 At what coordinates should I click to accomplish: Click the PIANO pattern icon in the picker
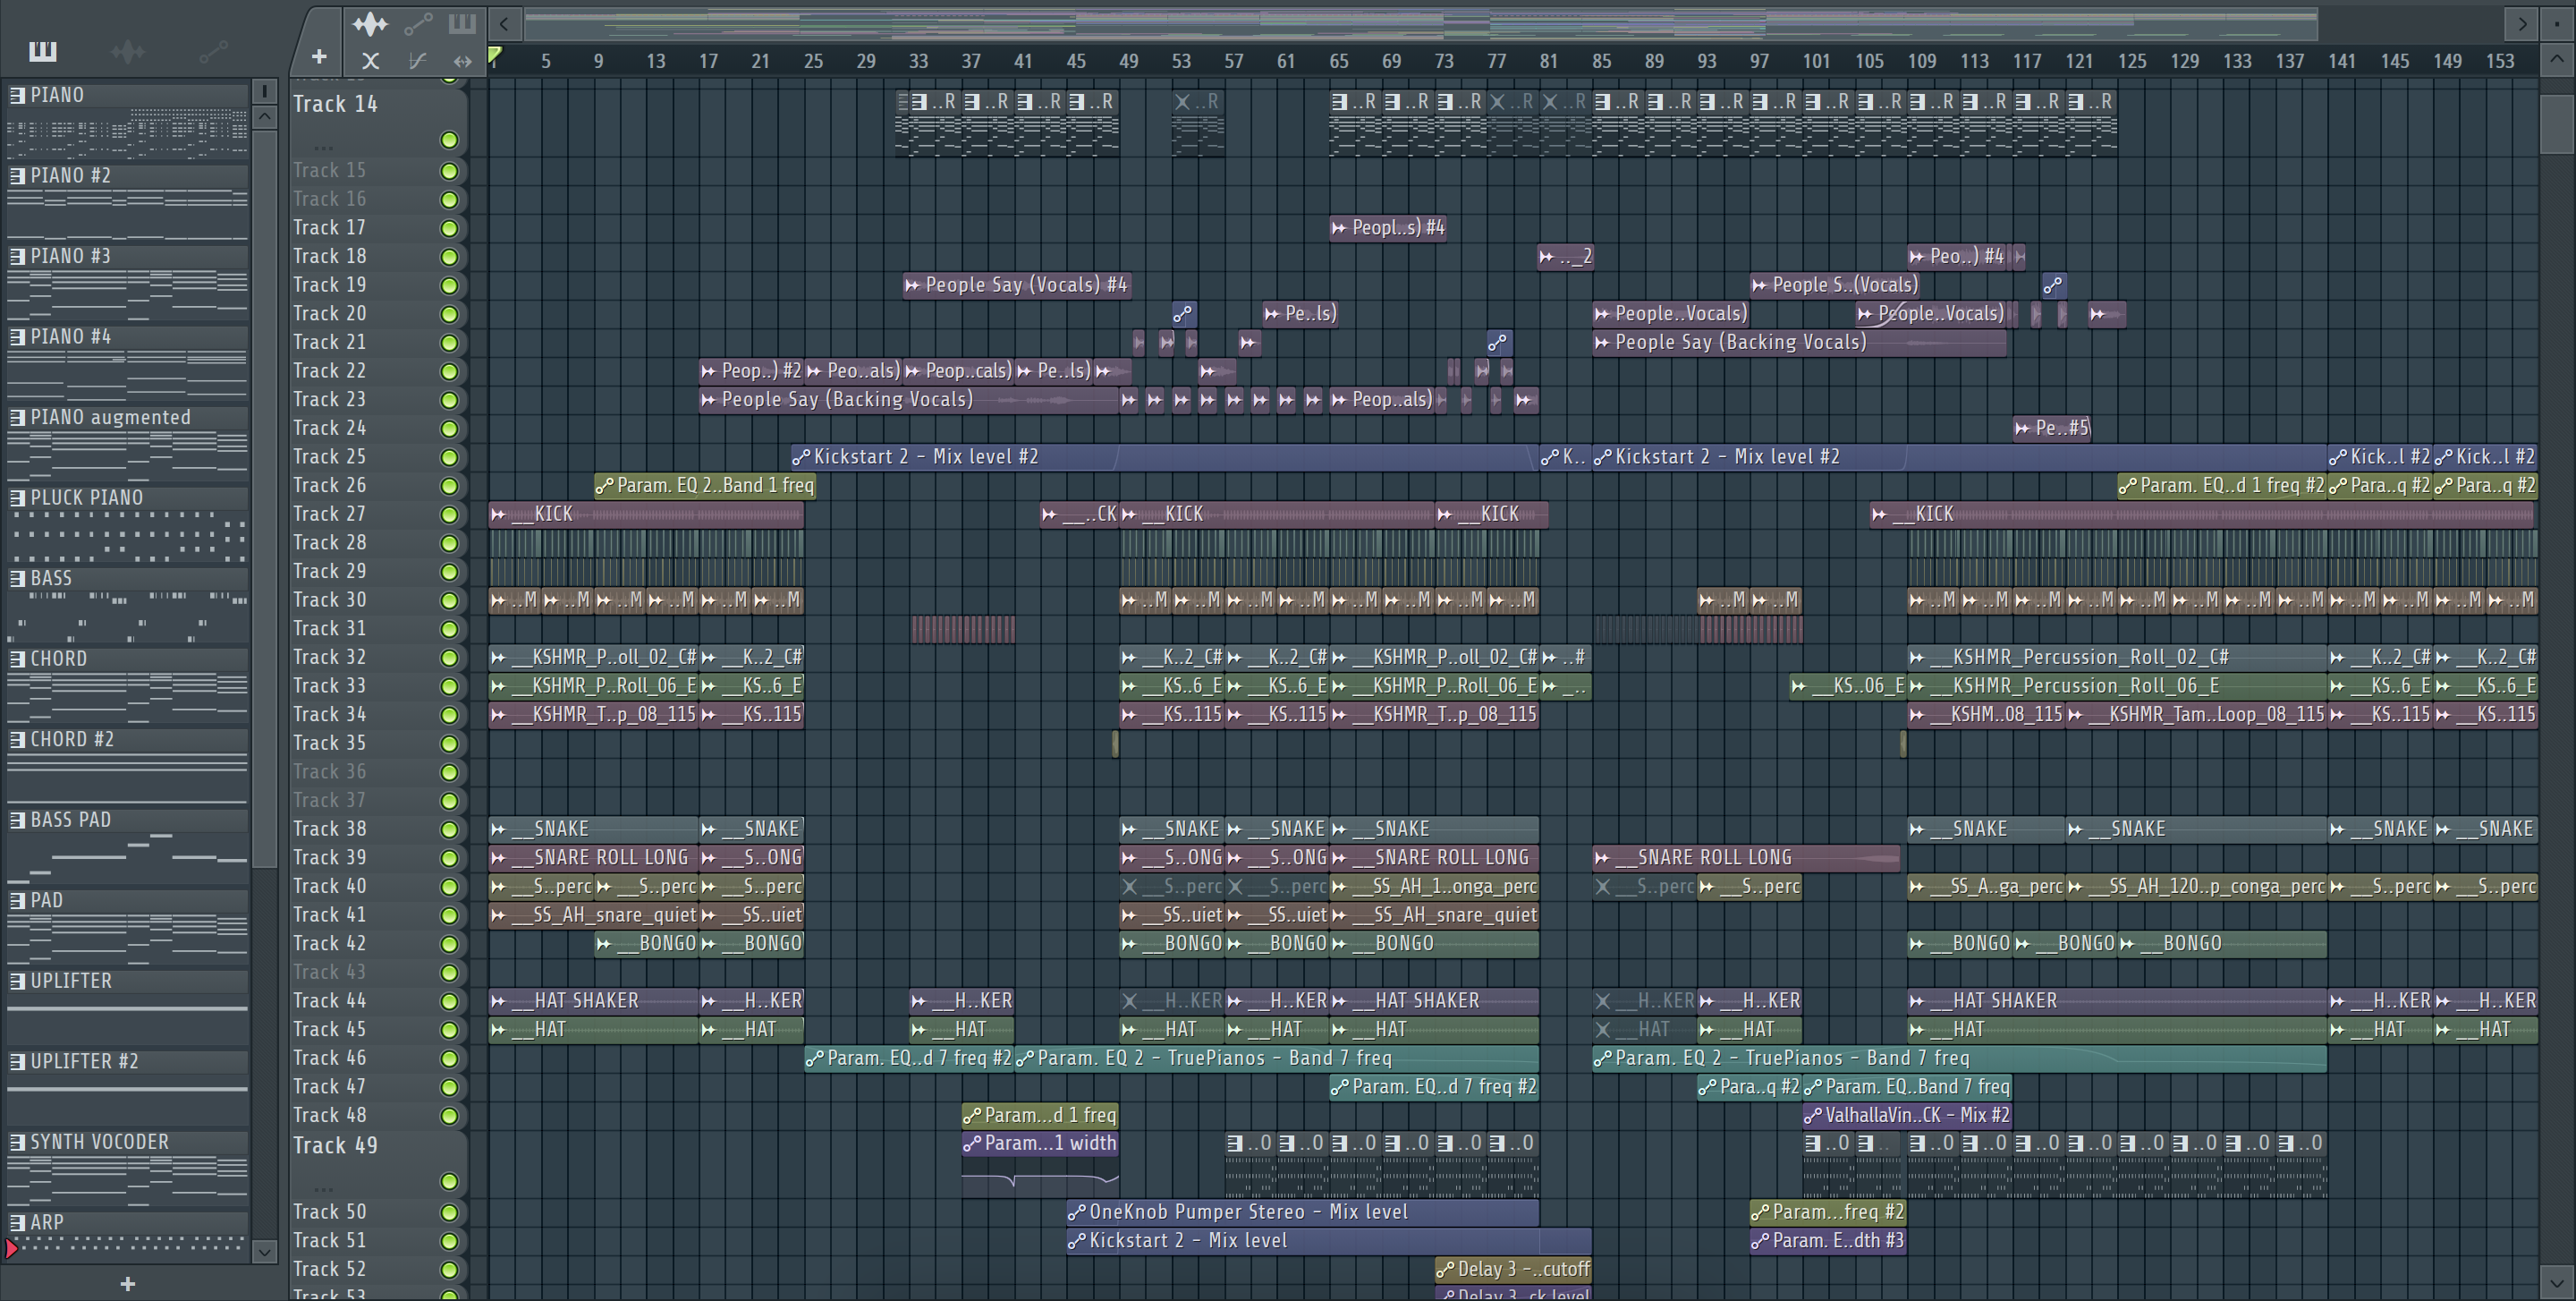click(x=17, y=95)
